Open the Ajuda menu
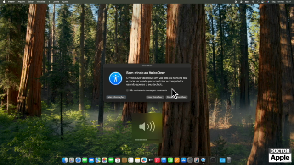 click(x=65, y=2)
